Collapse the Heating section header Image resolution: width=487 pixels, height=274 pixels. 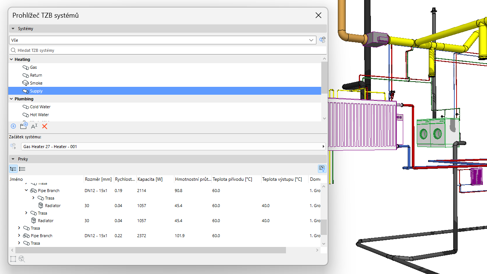tap(11, 59)
